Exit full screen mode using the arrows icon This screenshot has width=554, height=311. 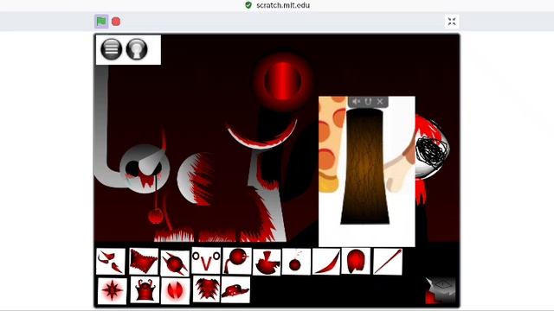[452, 22]
